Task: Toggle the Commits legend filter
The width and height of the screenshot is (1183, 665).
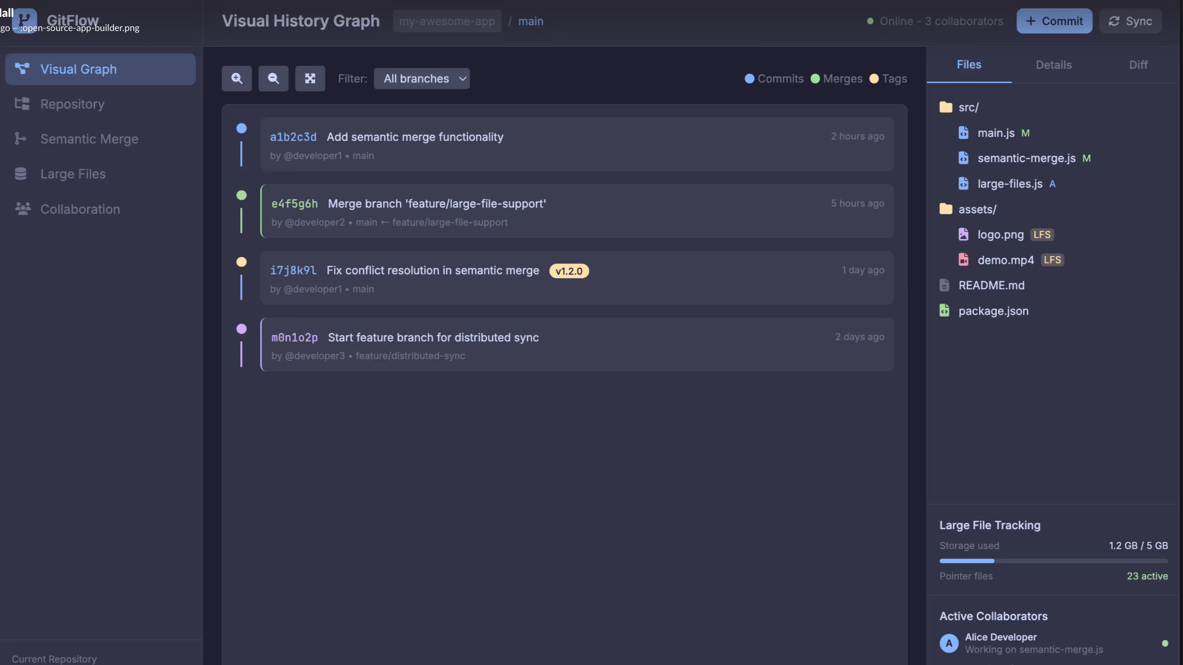Action: point(774,78)
